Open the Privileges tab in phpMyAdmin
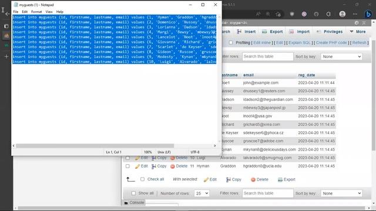 (x=330, y=32)
